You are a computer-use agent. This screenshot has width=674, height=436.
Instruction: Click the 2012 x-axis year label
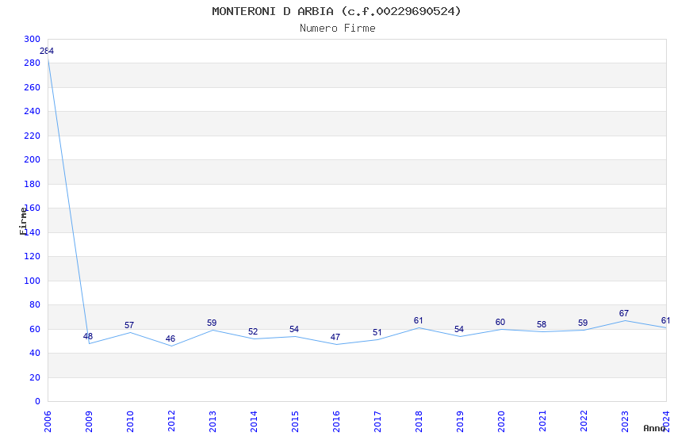click(171, 422)
